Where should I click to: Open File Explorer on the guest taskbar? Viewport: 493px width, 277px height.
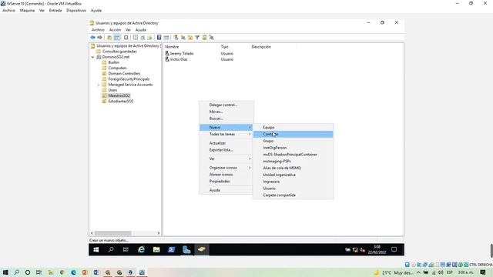click(156, 249)
